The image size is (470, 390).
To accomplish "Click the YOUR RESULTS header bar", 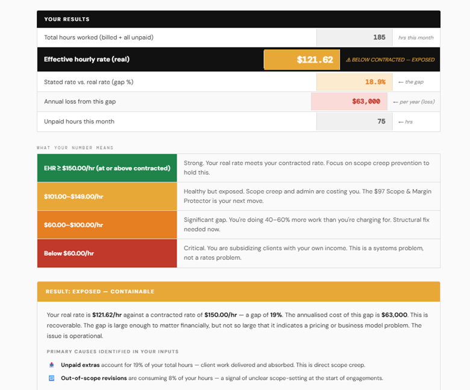I will [x=238, y=19].
